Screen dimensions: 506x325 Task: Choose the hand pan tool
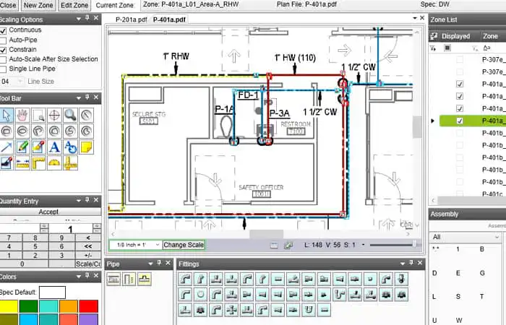pyautogui.click(x=22, y=115)
